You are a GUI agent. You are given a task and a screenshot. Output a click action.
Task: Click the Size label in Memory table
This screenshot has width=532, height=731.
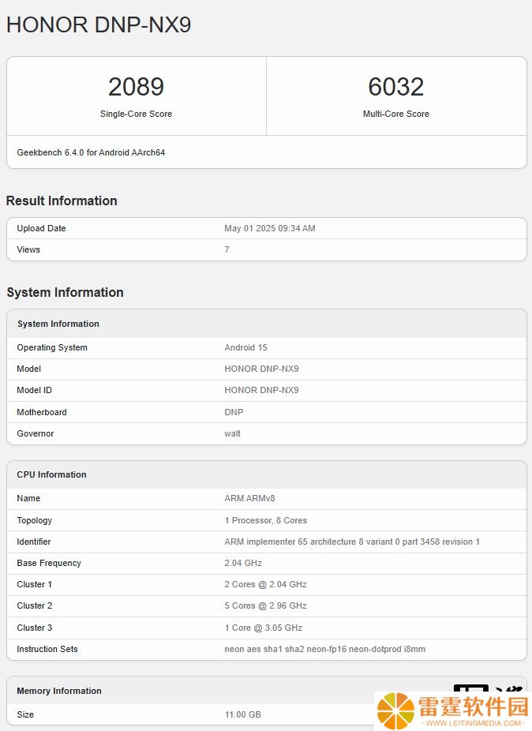point(25,714)
